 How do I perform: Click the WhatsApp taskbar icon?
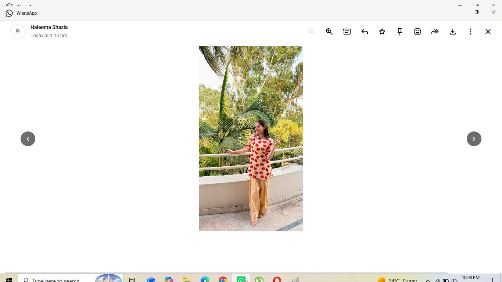241,280
